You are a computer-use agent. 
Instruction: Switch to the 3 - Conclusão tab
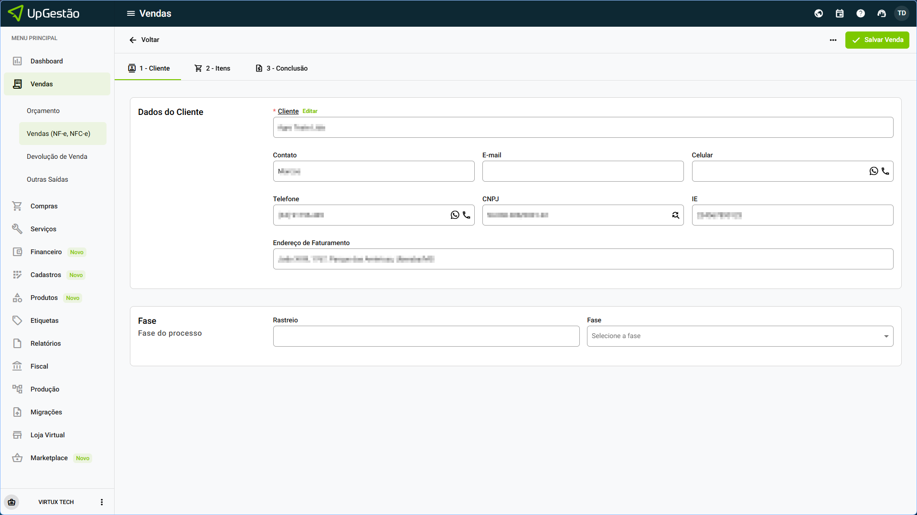coord(282,68)
